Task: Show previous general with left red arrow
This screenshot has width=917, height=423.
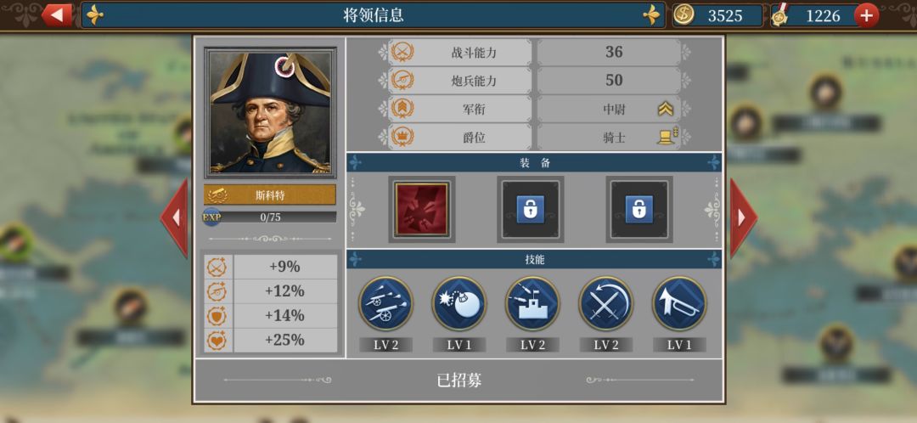Action: 174,217
